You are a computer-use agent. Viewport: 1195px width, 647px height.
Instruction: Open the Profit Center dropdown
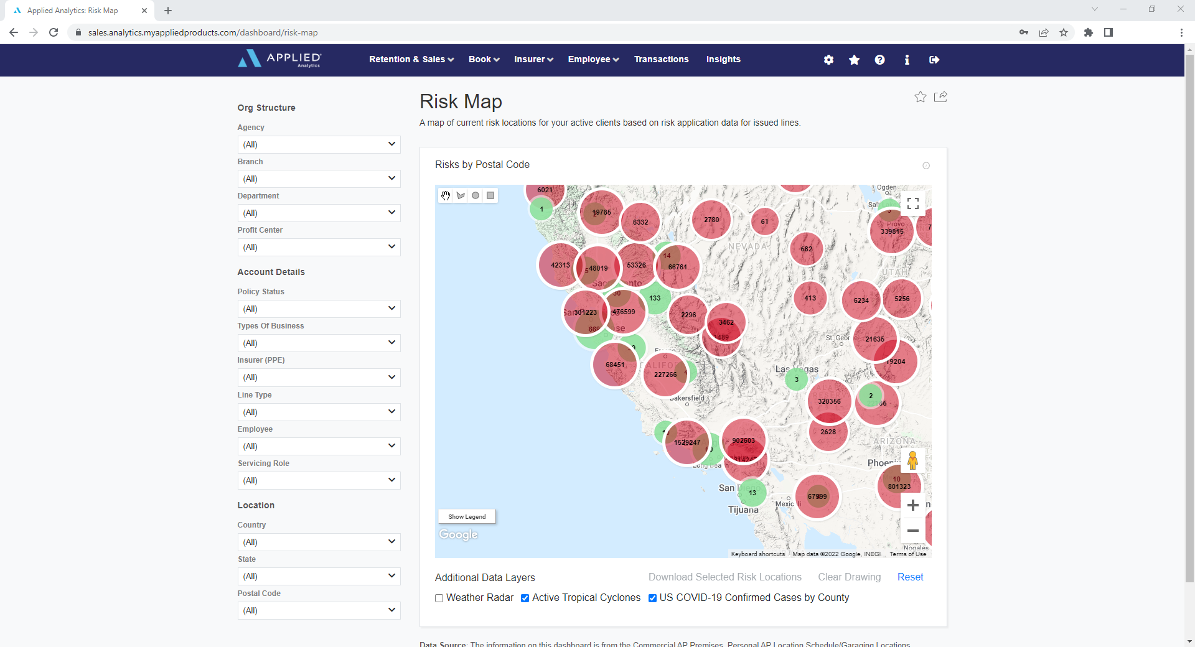pyautogui.click(x=319, y=247)
